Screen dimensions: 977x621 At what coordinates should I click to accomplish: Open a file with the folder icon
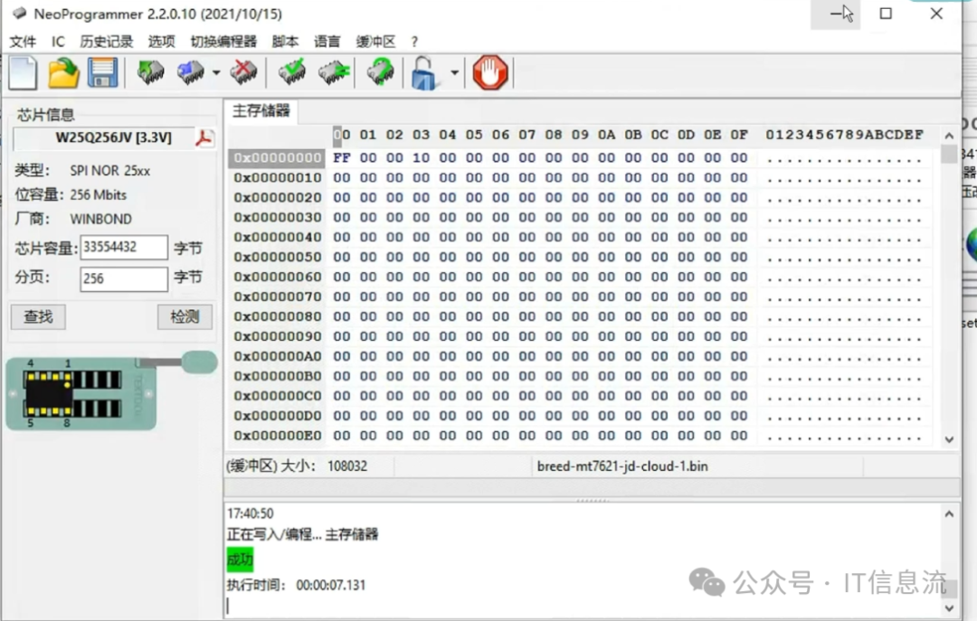pyautogui.click(x=63, y=73)
